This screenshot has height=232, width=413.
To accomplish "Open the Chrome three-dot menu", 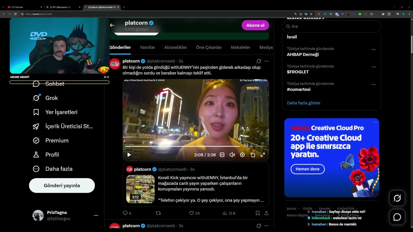I will [408, 14].
